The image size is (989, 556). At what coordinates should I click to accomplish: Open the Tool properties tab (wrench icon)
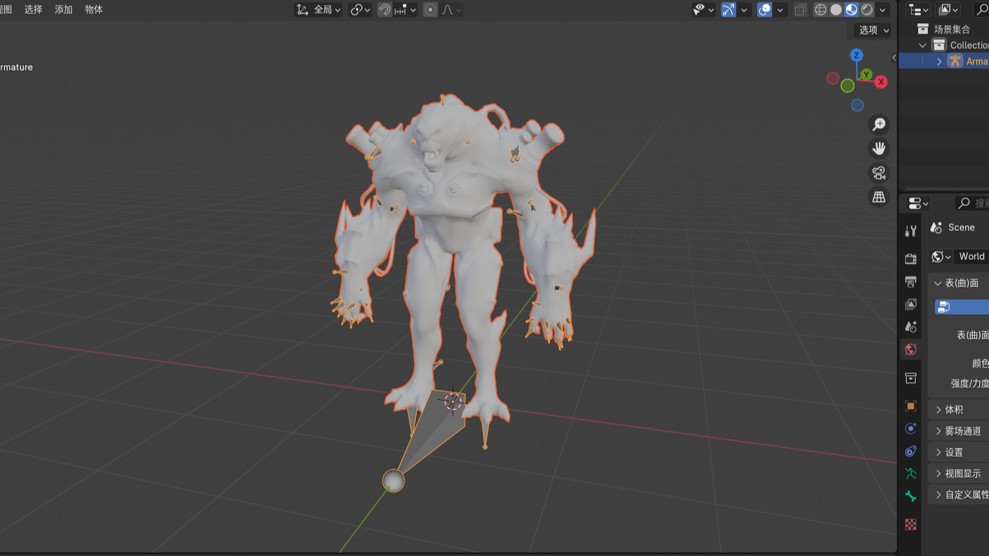[910, 231]
